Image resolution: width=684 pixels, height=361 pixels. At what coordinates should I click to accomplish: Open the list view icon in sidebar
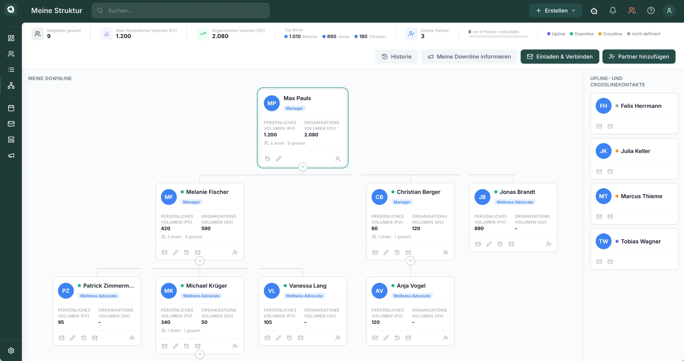[x=11, y=70]
